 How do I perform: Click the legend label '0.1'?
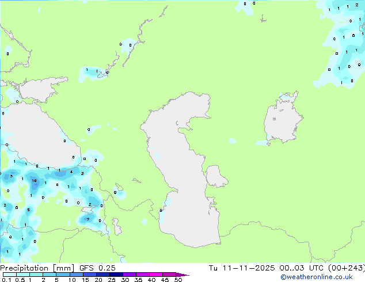tap(6, 280)
